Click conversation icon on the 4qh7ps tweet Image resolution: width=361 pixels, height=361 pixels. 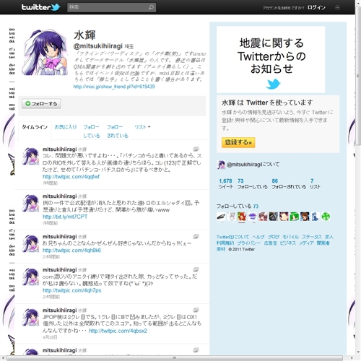pyautogui.click(x=196, y=269)
